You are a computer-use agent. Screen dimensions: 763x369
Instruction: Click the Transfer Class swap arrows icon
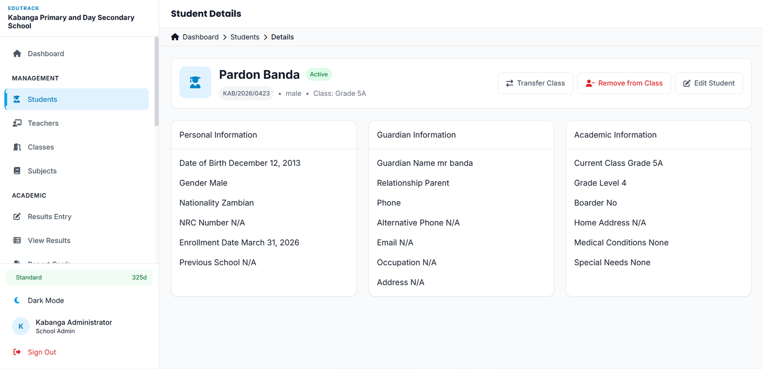coord(510,83)
